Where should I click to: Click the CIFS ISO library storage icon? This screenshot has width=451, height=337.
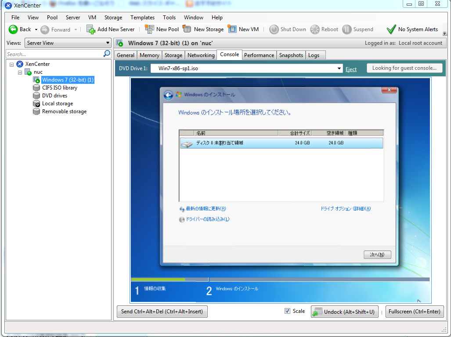(x=36, y=88)
